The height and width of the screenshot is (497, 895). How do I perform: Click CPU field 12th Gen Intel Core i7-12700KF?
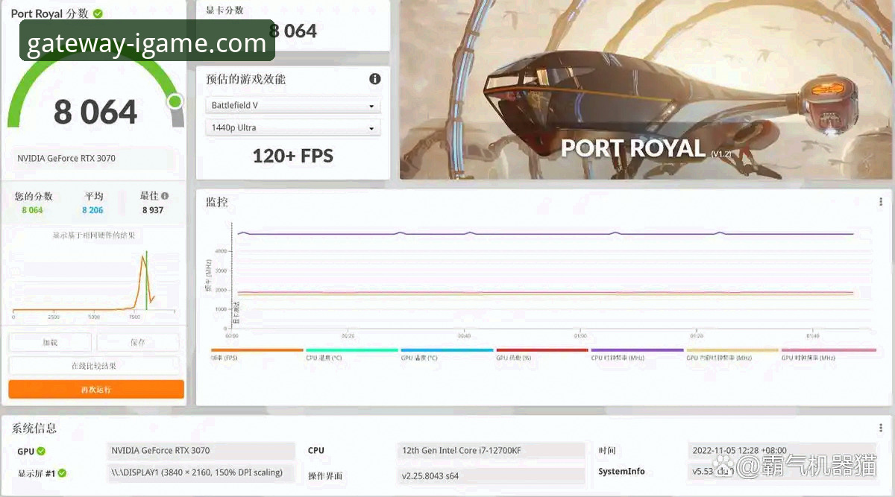[x=491, y=451]
